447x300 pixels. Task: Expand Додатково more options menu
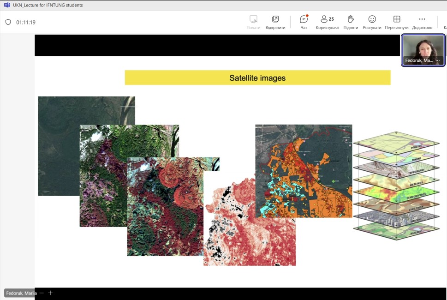point(422,22)
